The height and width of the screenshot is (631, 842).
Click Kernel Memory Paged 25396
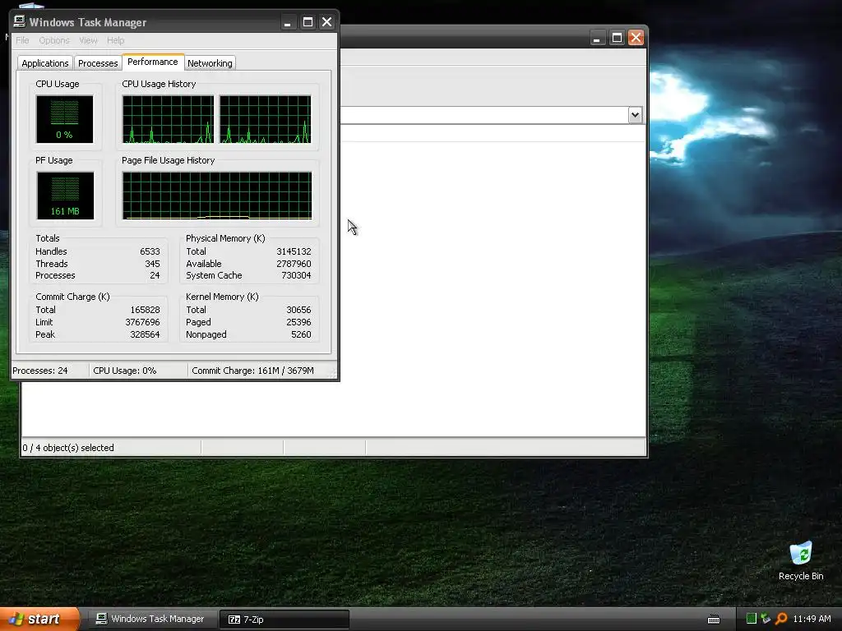(298, 322)
